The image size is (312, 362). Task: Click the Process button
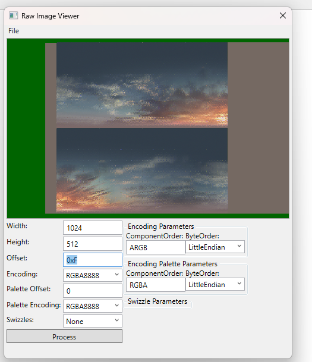click(x=64, y=336)
